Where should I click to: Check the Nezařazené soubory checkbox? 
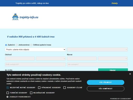(31, 93)
